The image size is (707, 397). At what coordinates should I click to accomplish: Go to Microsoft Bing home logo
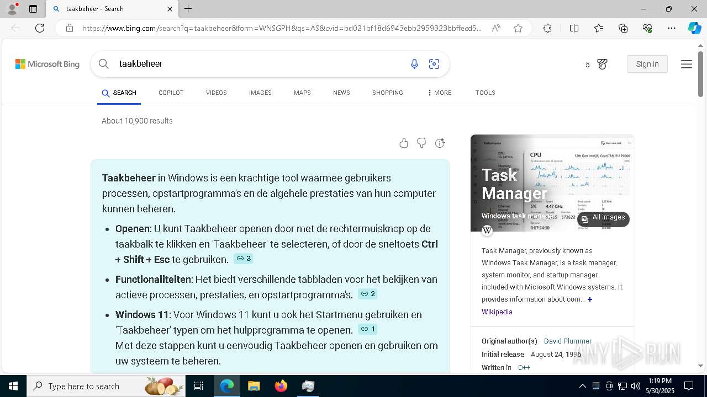click(x=48, y=64)
